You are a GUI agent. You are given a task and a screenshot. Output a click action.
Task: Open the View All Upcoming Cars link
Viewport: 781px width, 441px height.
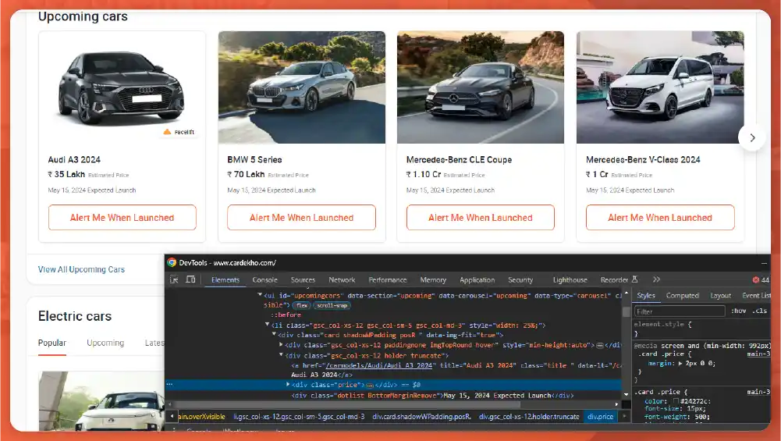pyautogui.click(x=81, y=269)
